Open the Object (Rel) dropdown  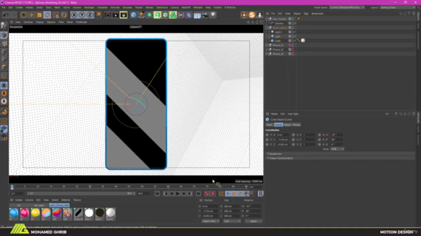(x=210, y=222)
